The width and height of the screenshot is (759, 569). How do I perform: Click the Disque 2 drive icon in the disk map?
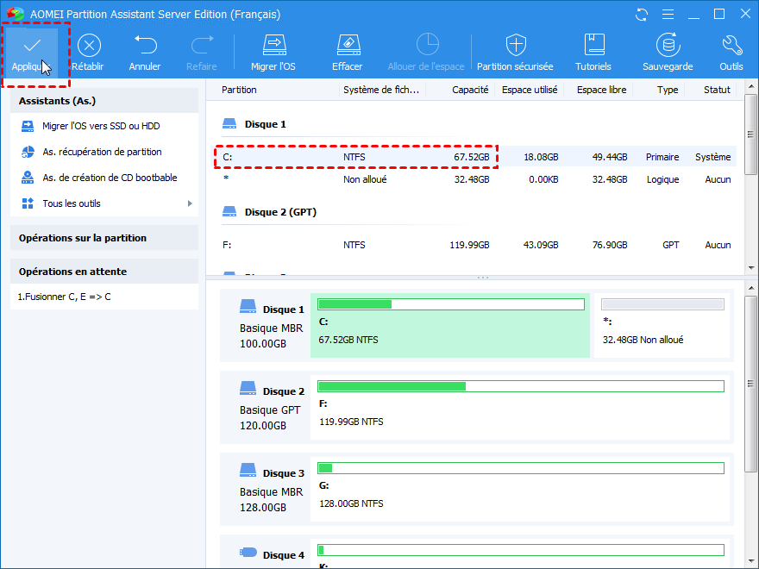[248, 388]
